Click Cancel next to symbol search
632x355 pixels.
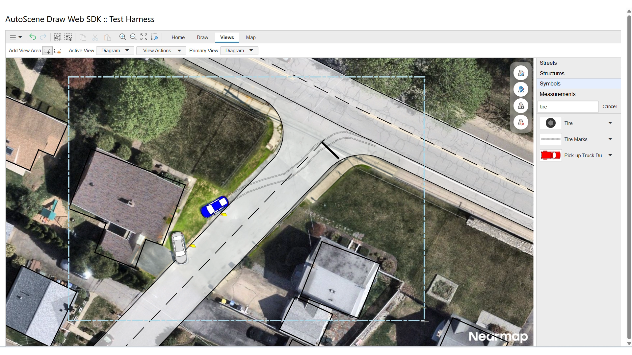click(x=609, y=106)
